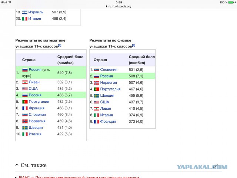
Task: Tap the ru.m.wikipedia.org address field
Action: [119, 6]
